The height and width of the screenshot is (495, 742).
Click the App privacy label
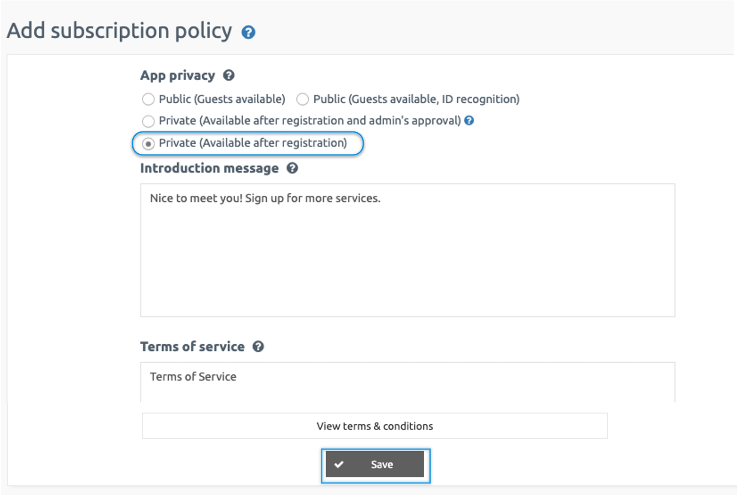point(178,75)
